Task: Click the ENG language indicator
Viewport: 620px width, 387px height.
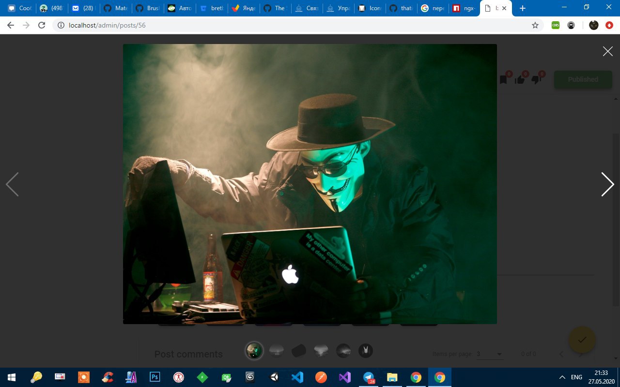Action: (x=576, y=377)
